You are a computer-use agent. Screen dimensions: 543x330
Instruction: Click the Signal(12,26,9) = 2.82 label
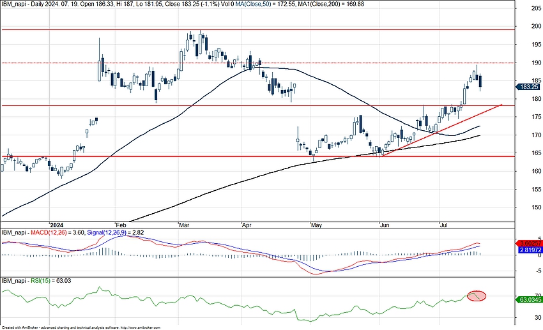[116, 232]
